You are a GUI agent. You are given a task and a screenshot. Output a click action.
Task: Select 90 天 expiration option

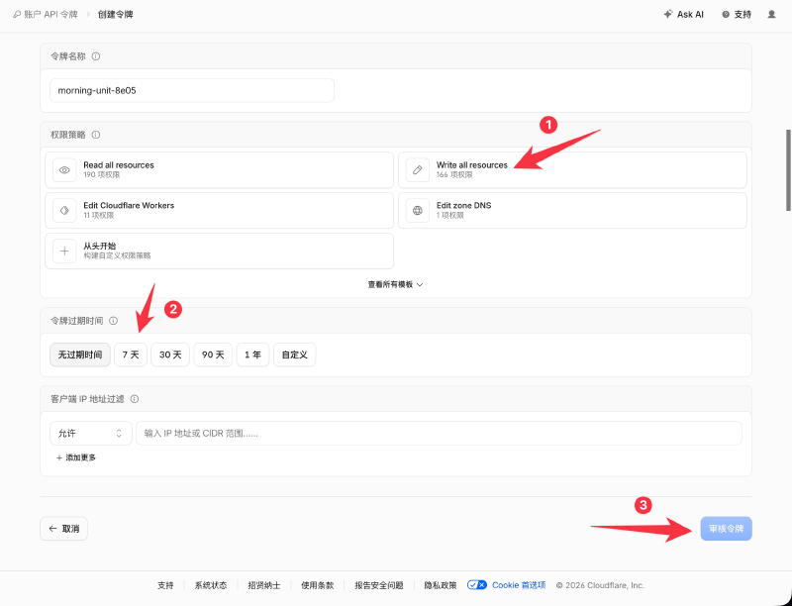213,354
